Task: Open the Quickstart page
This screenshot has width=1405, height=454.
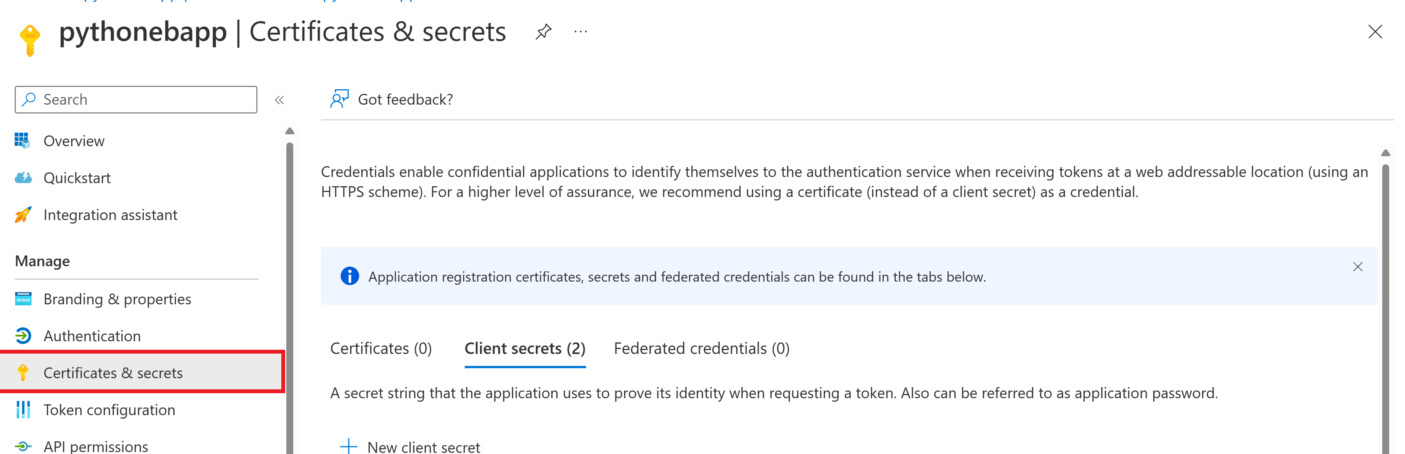Action: pyautogui.click(x=77, y=178)
